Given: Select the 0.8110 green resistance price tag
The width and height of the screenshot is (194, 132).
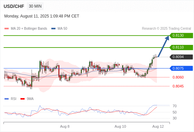Looking at the screenshot, I should pyautogui.click(x=181, y=48).
